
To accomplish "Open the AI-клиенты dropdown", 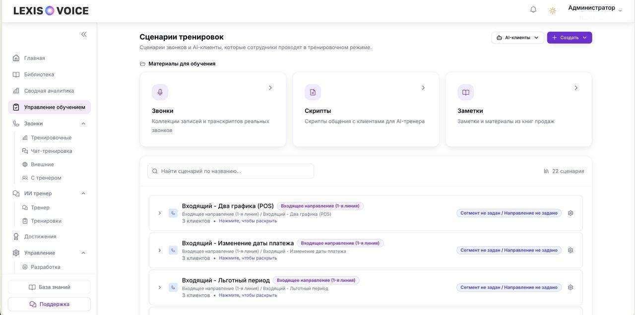I will [x=517, y=38].
